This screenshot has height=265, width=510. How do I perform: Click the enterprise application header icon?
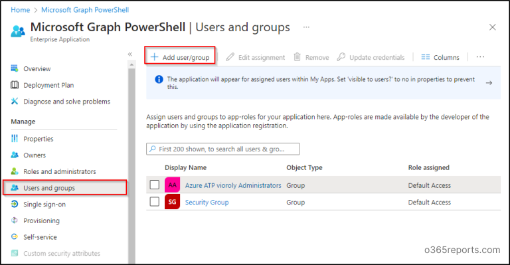(17, 31)
